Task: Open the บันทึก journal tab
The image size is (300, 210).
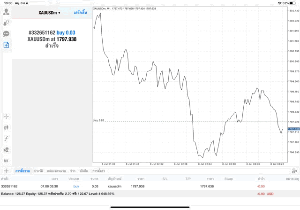Action: (84, 171)
